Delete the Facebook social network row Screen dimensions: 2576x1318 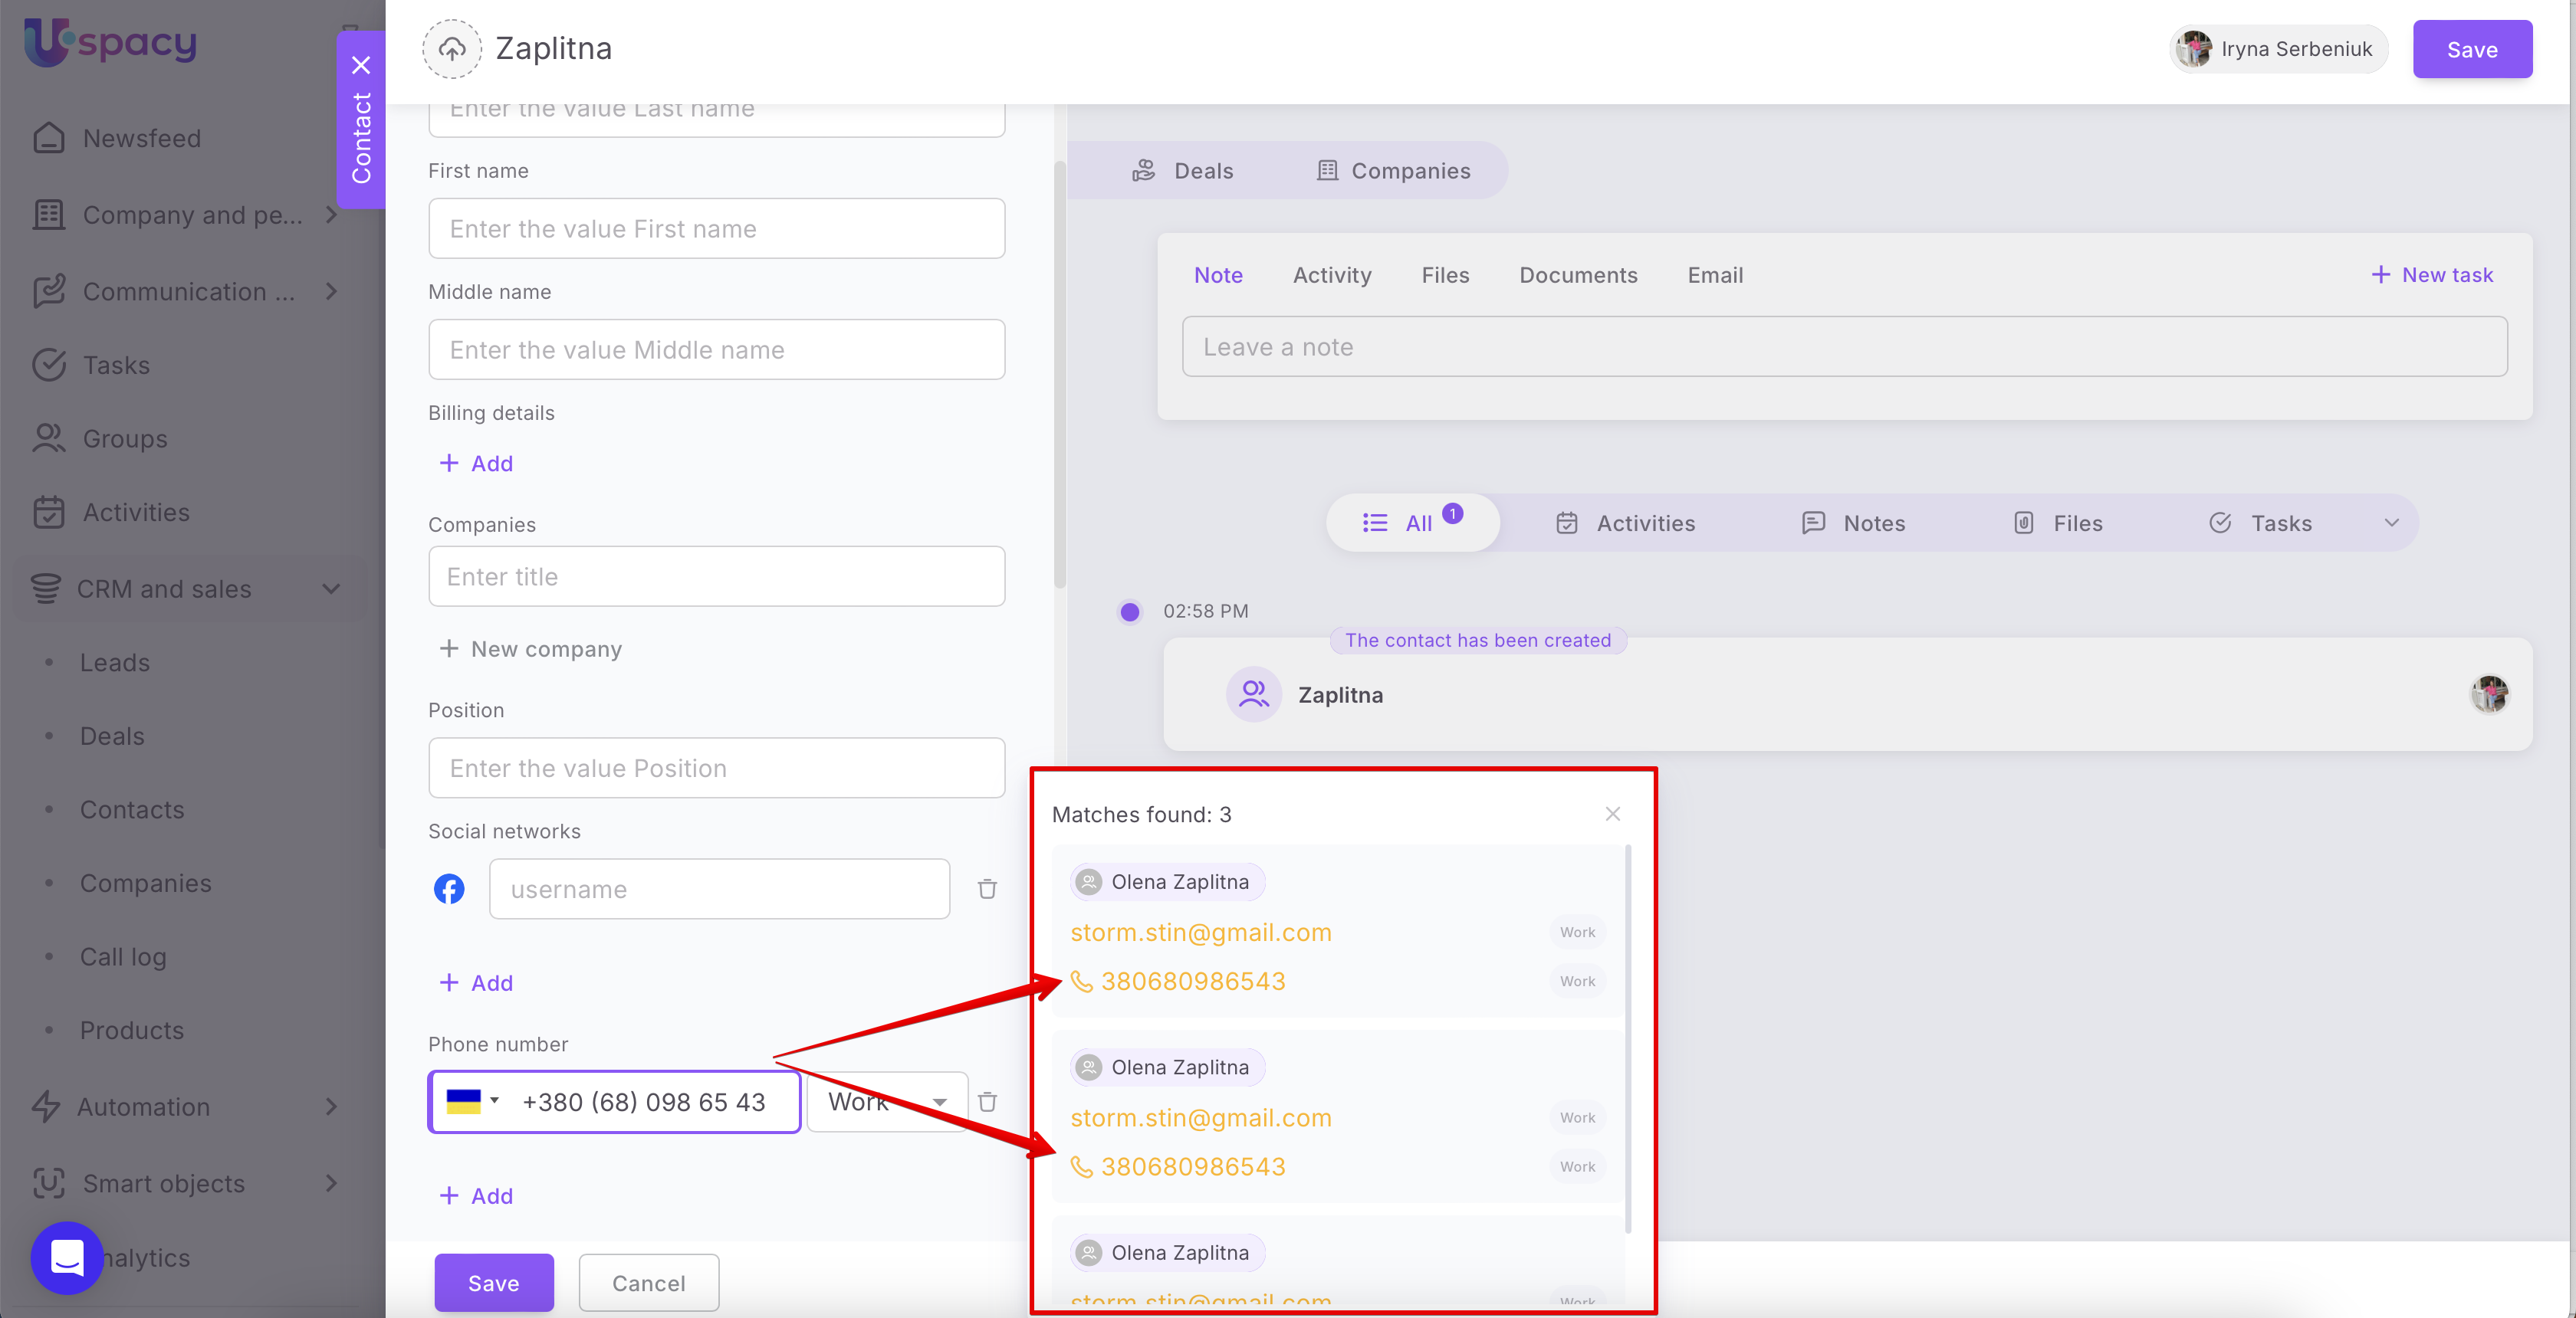pos(987,888)
